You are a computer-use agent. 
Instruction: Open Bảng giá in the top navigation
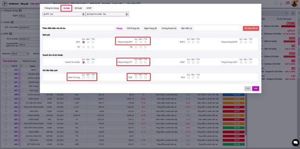(x=24, y=4)
